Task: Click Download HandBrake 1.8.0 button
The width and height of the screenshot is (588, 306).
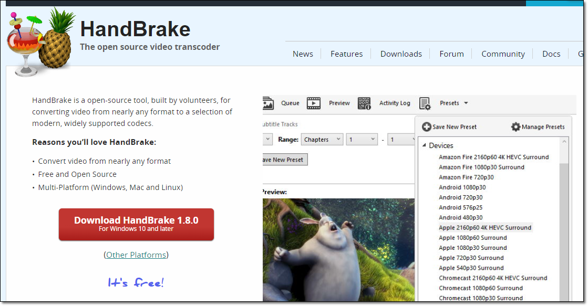Action: click(136, 224)
